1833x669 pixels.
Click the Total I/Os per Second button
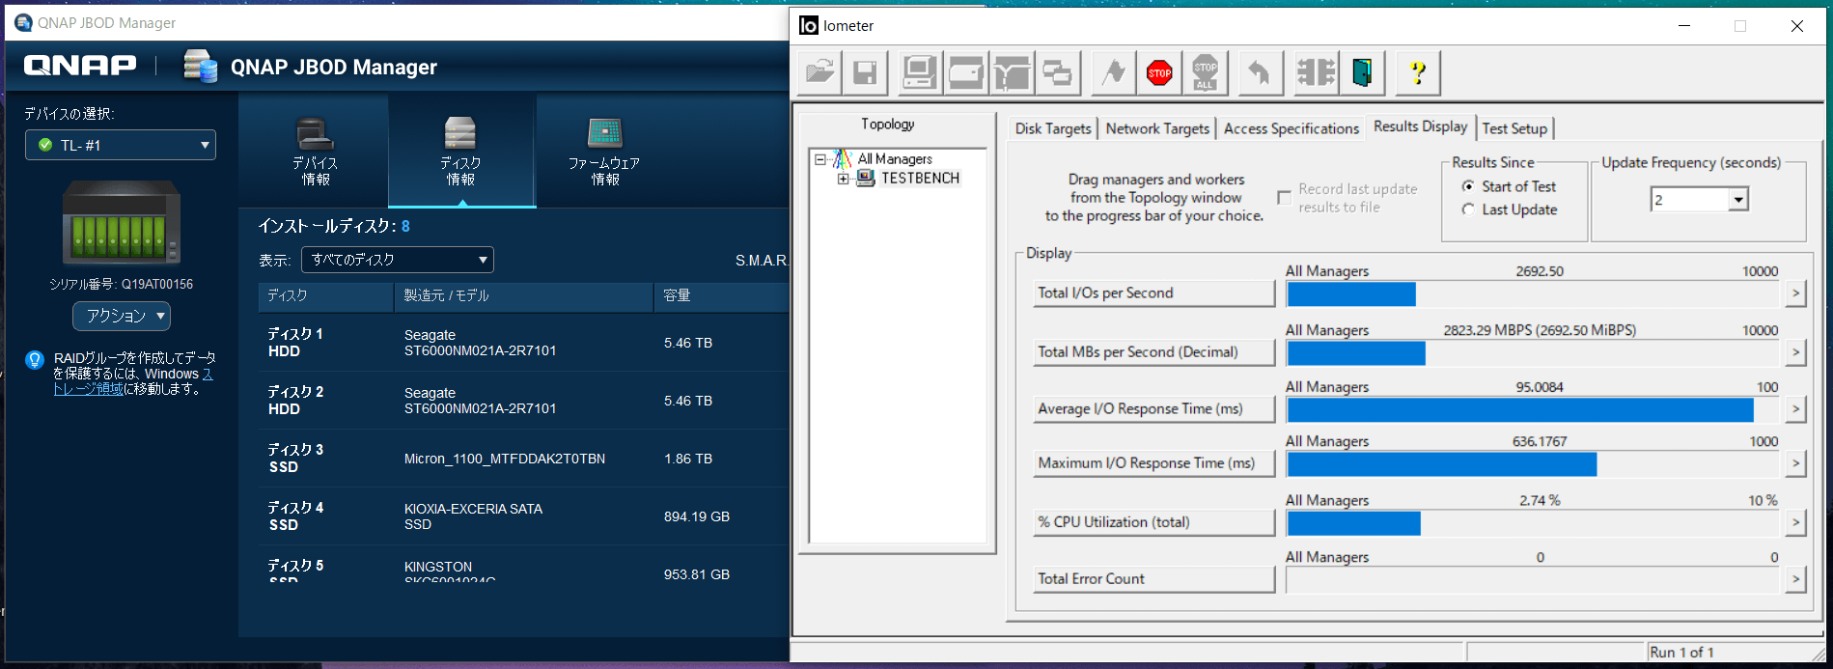[x=1154, y=293]
